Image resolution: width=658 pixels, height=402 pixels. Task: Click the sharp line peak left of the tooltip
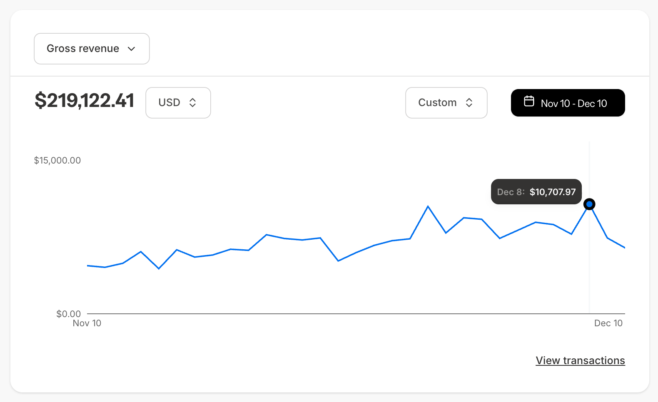428,206
